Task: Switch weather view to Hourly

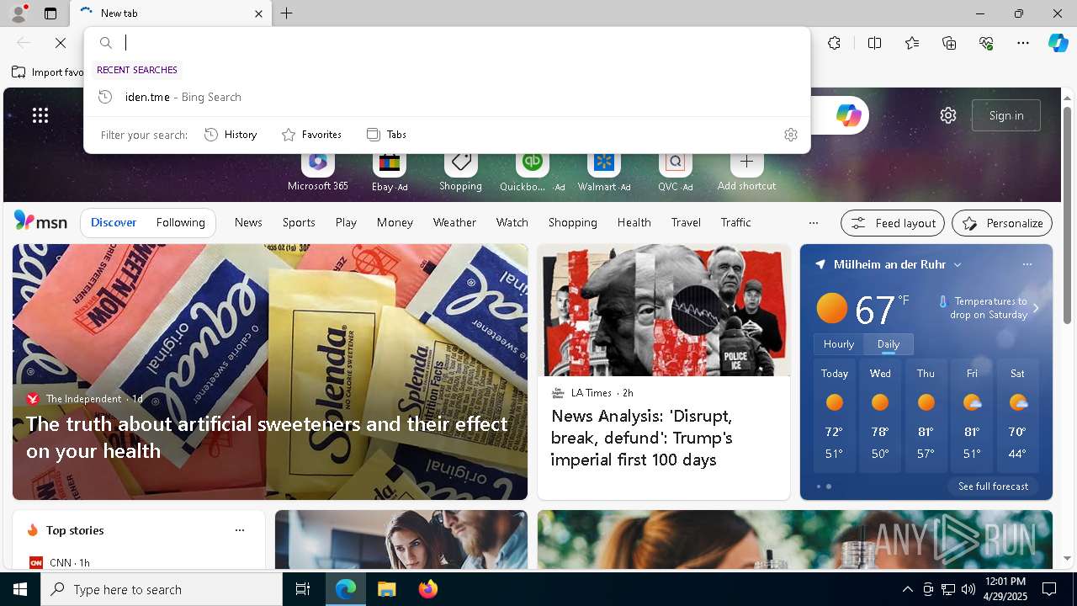Action: [x=839, y=344]
